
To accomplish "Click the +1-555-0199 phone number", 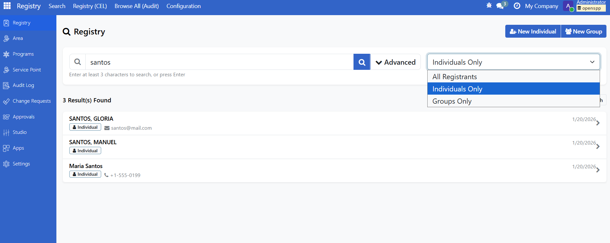I will coord(125,175).
